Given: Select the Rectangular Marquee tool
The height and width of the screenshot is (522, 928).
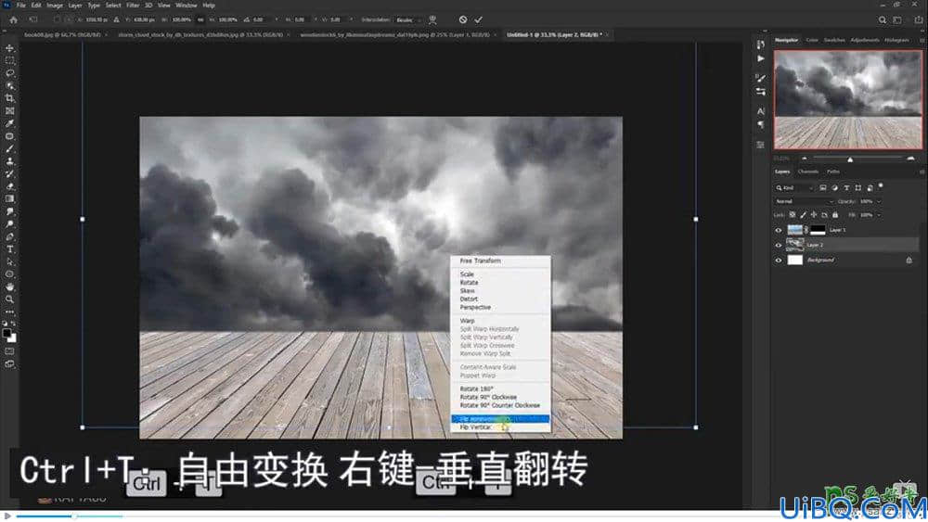Looking at the screenshot, I should coord(9,60).
